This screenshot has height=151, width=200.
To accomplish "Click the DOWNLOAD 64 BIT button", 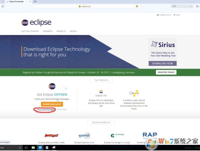I will coord(52,104).
